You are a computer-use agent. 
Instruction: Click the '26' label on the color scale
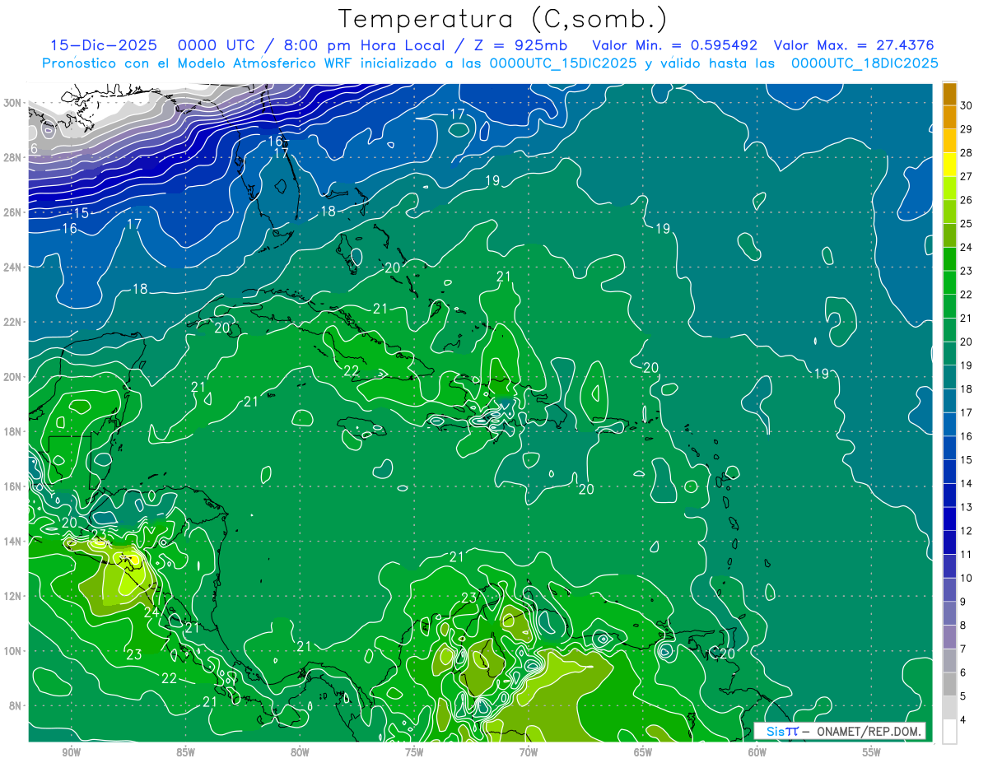(967, 199)
